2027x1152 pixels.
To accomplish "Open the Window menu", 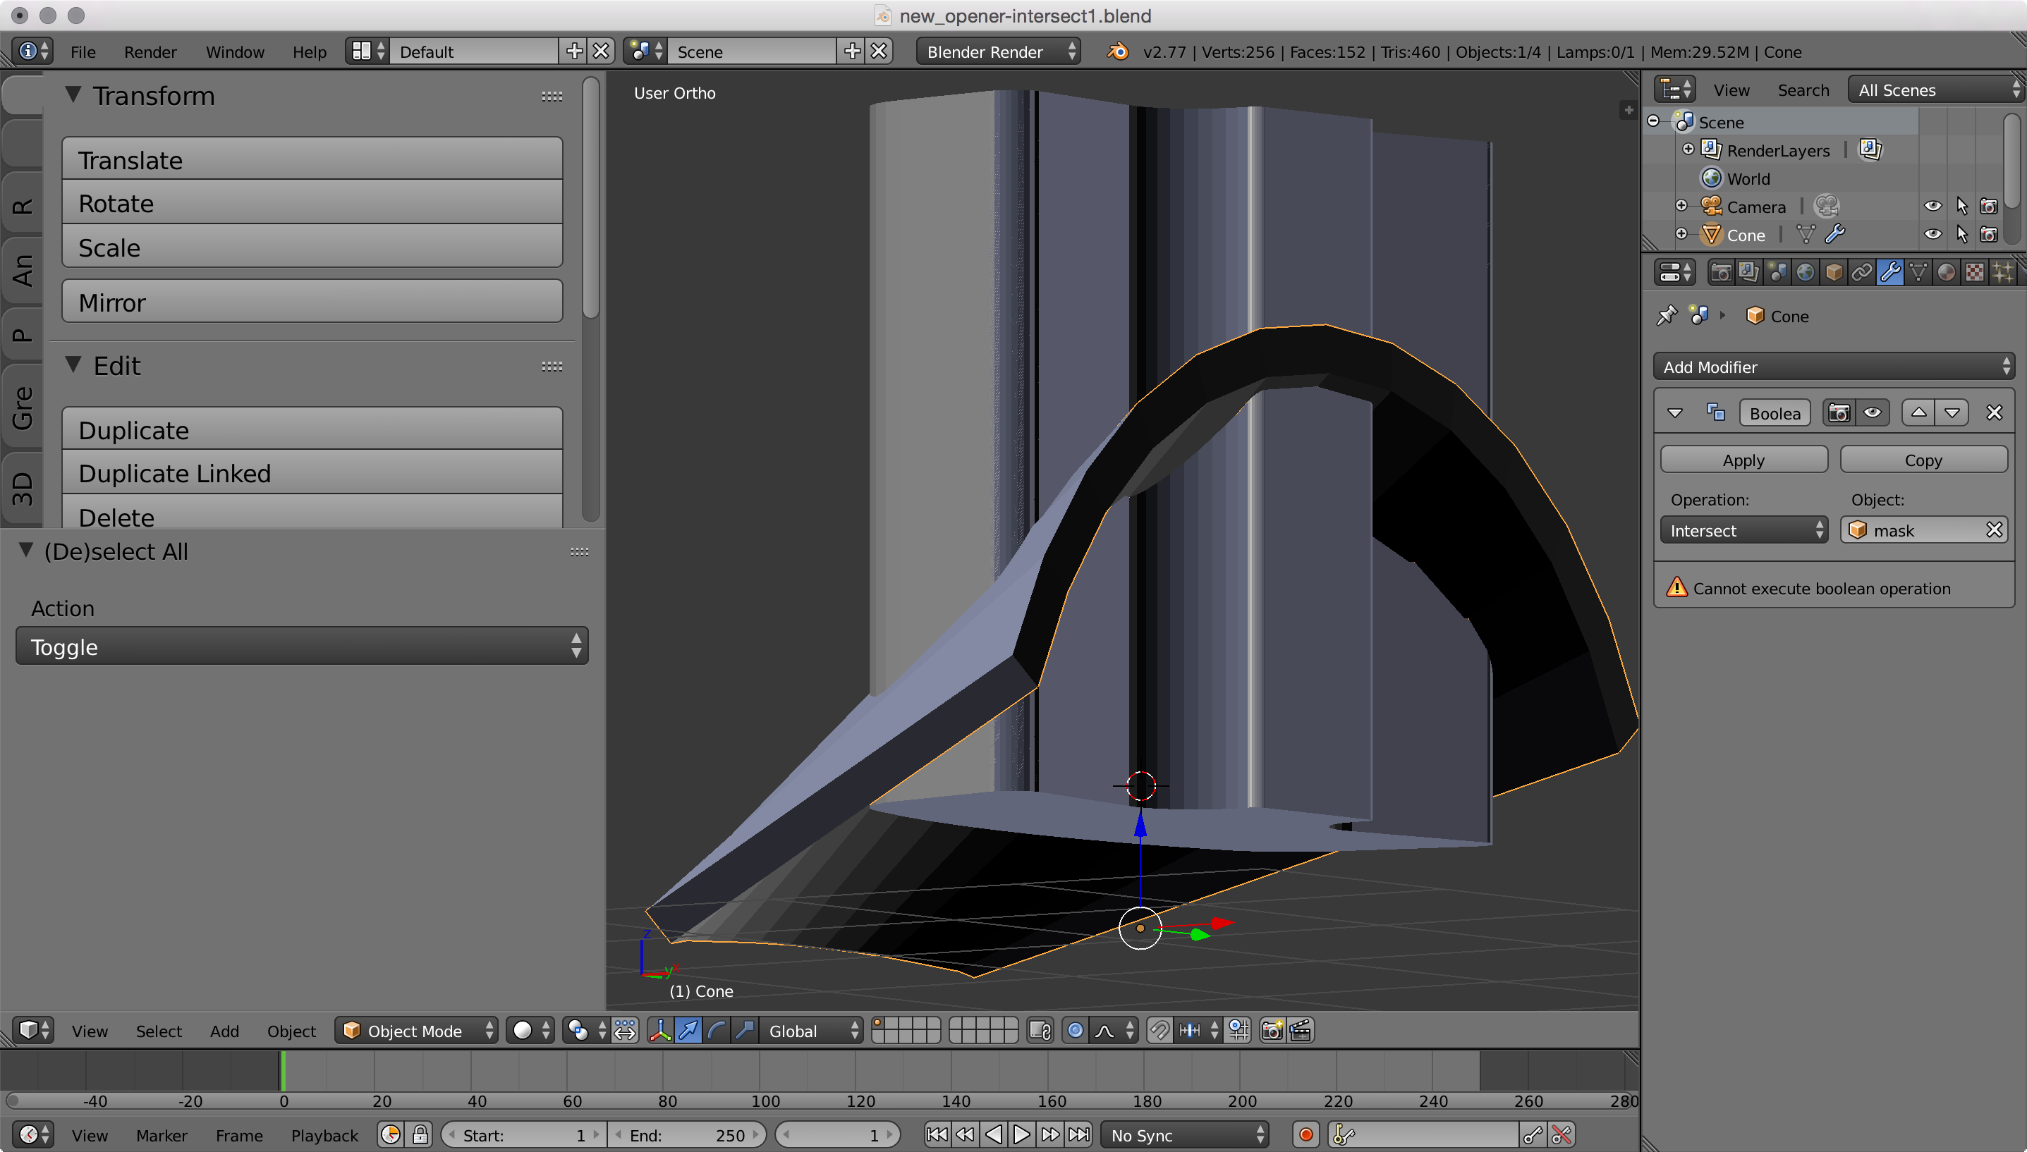I will click(235, 51).
